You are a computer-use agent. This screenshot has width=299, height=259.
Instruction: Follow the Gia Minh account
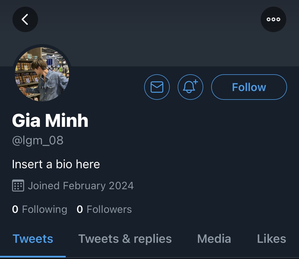(249, 87)
